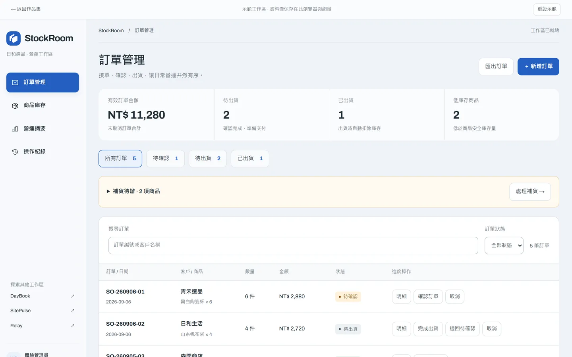Click the external arrow icon beside Relay
This screenshot has height=357, width=572.
73,326
